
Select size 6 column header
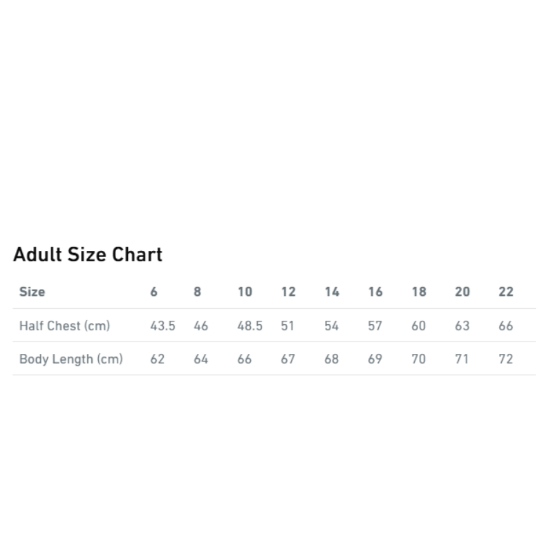154,292
